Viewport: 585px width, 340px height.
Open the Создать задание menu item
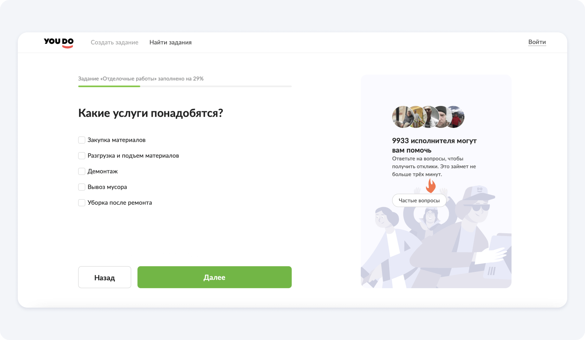point(115,42)
